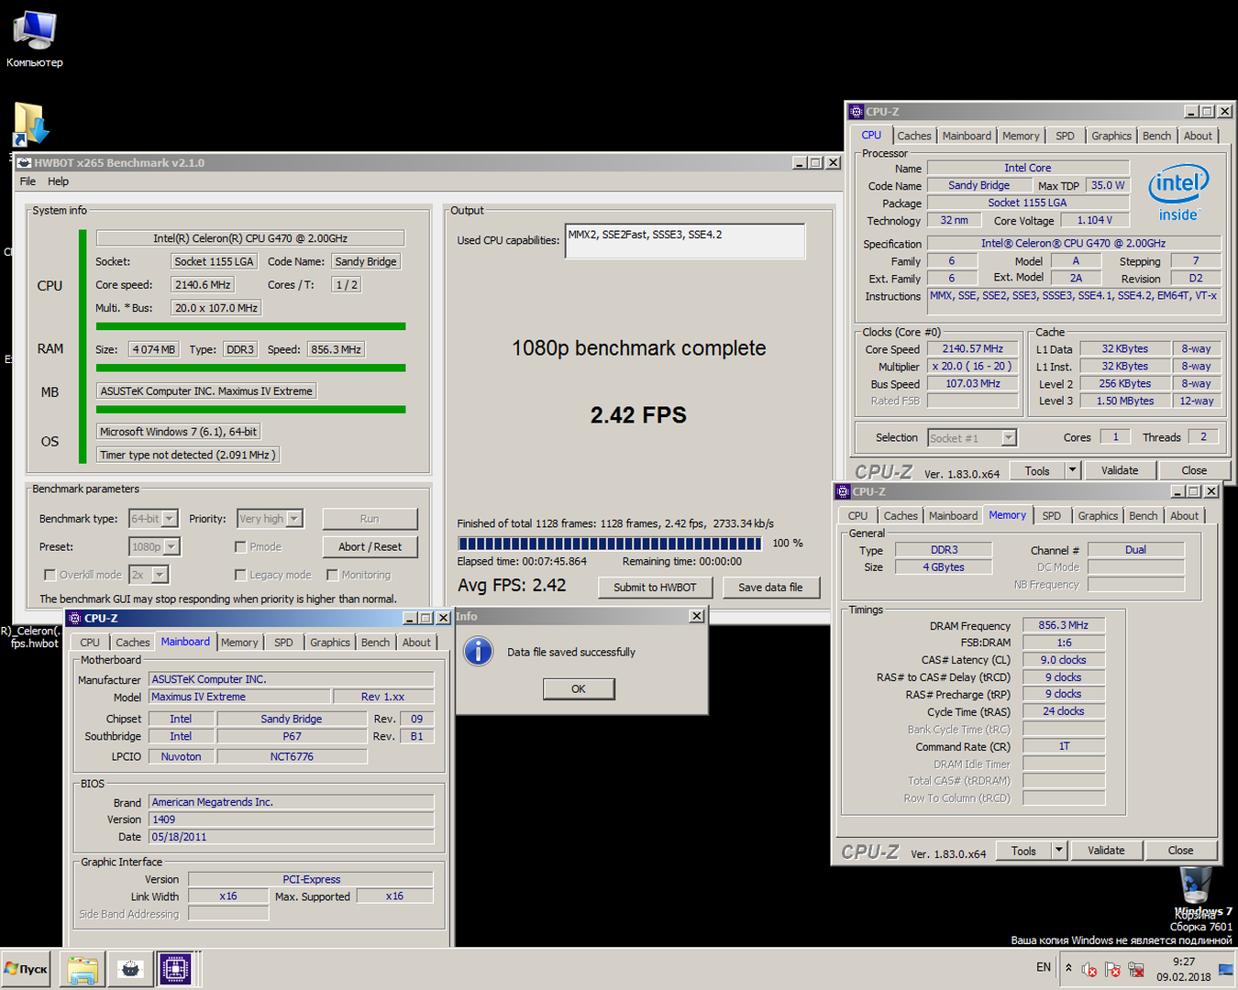Click Save data file button
The image size is (1238, 990).
[770, 588]
